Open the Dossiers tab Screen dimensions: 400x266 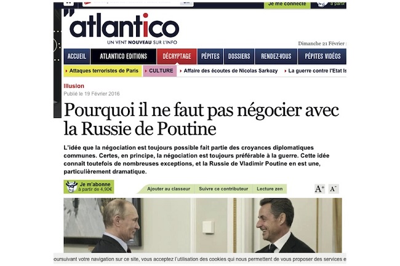pyautogui.click(x=239, y=57)
